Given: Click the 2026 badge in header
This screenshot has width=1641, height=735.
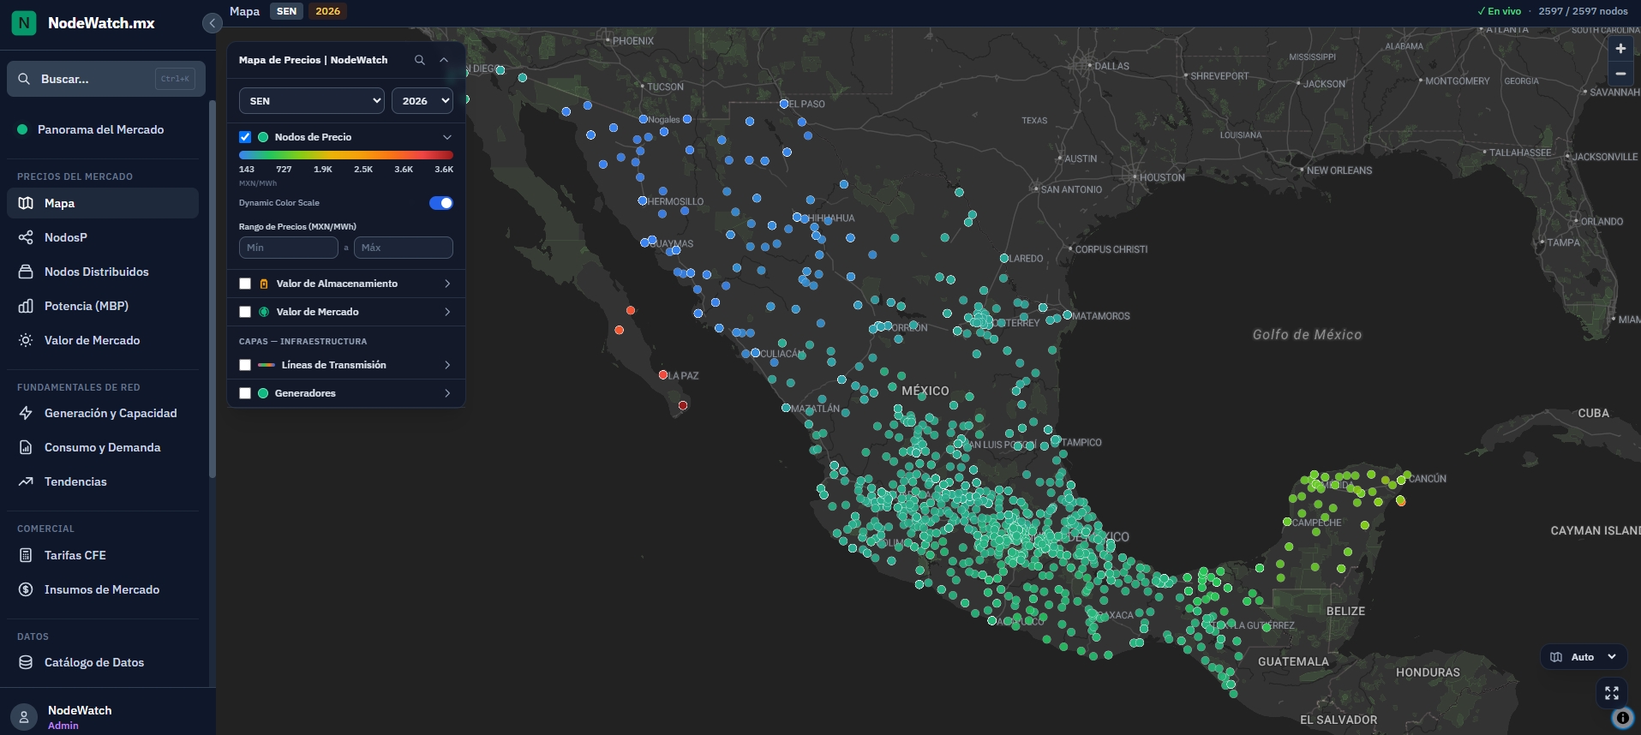Looking at the screenshot, I should click(x=327, y=11).
